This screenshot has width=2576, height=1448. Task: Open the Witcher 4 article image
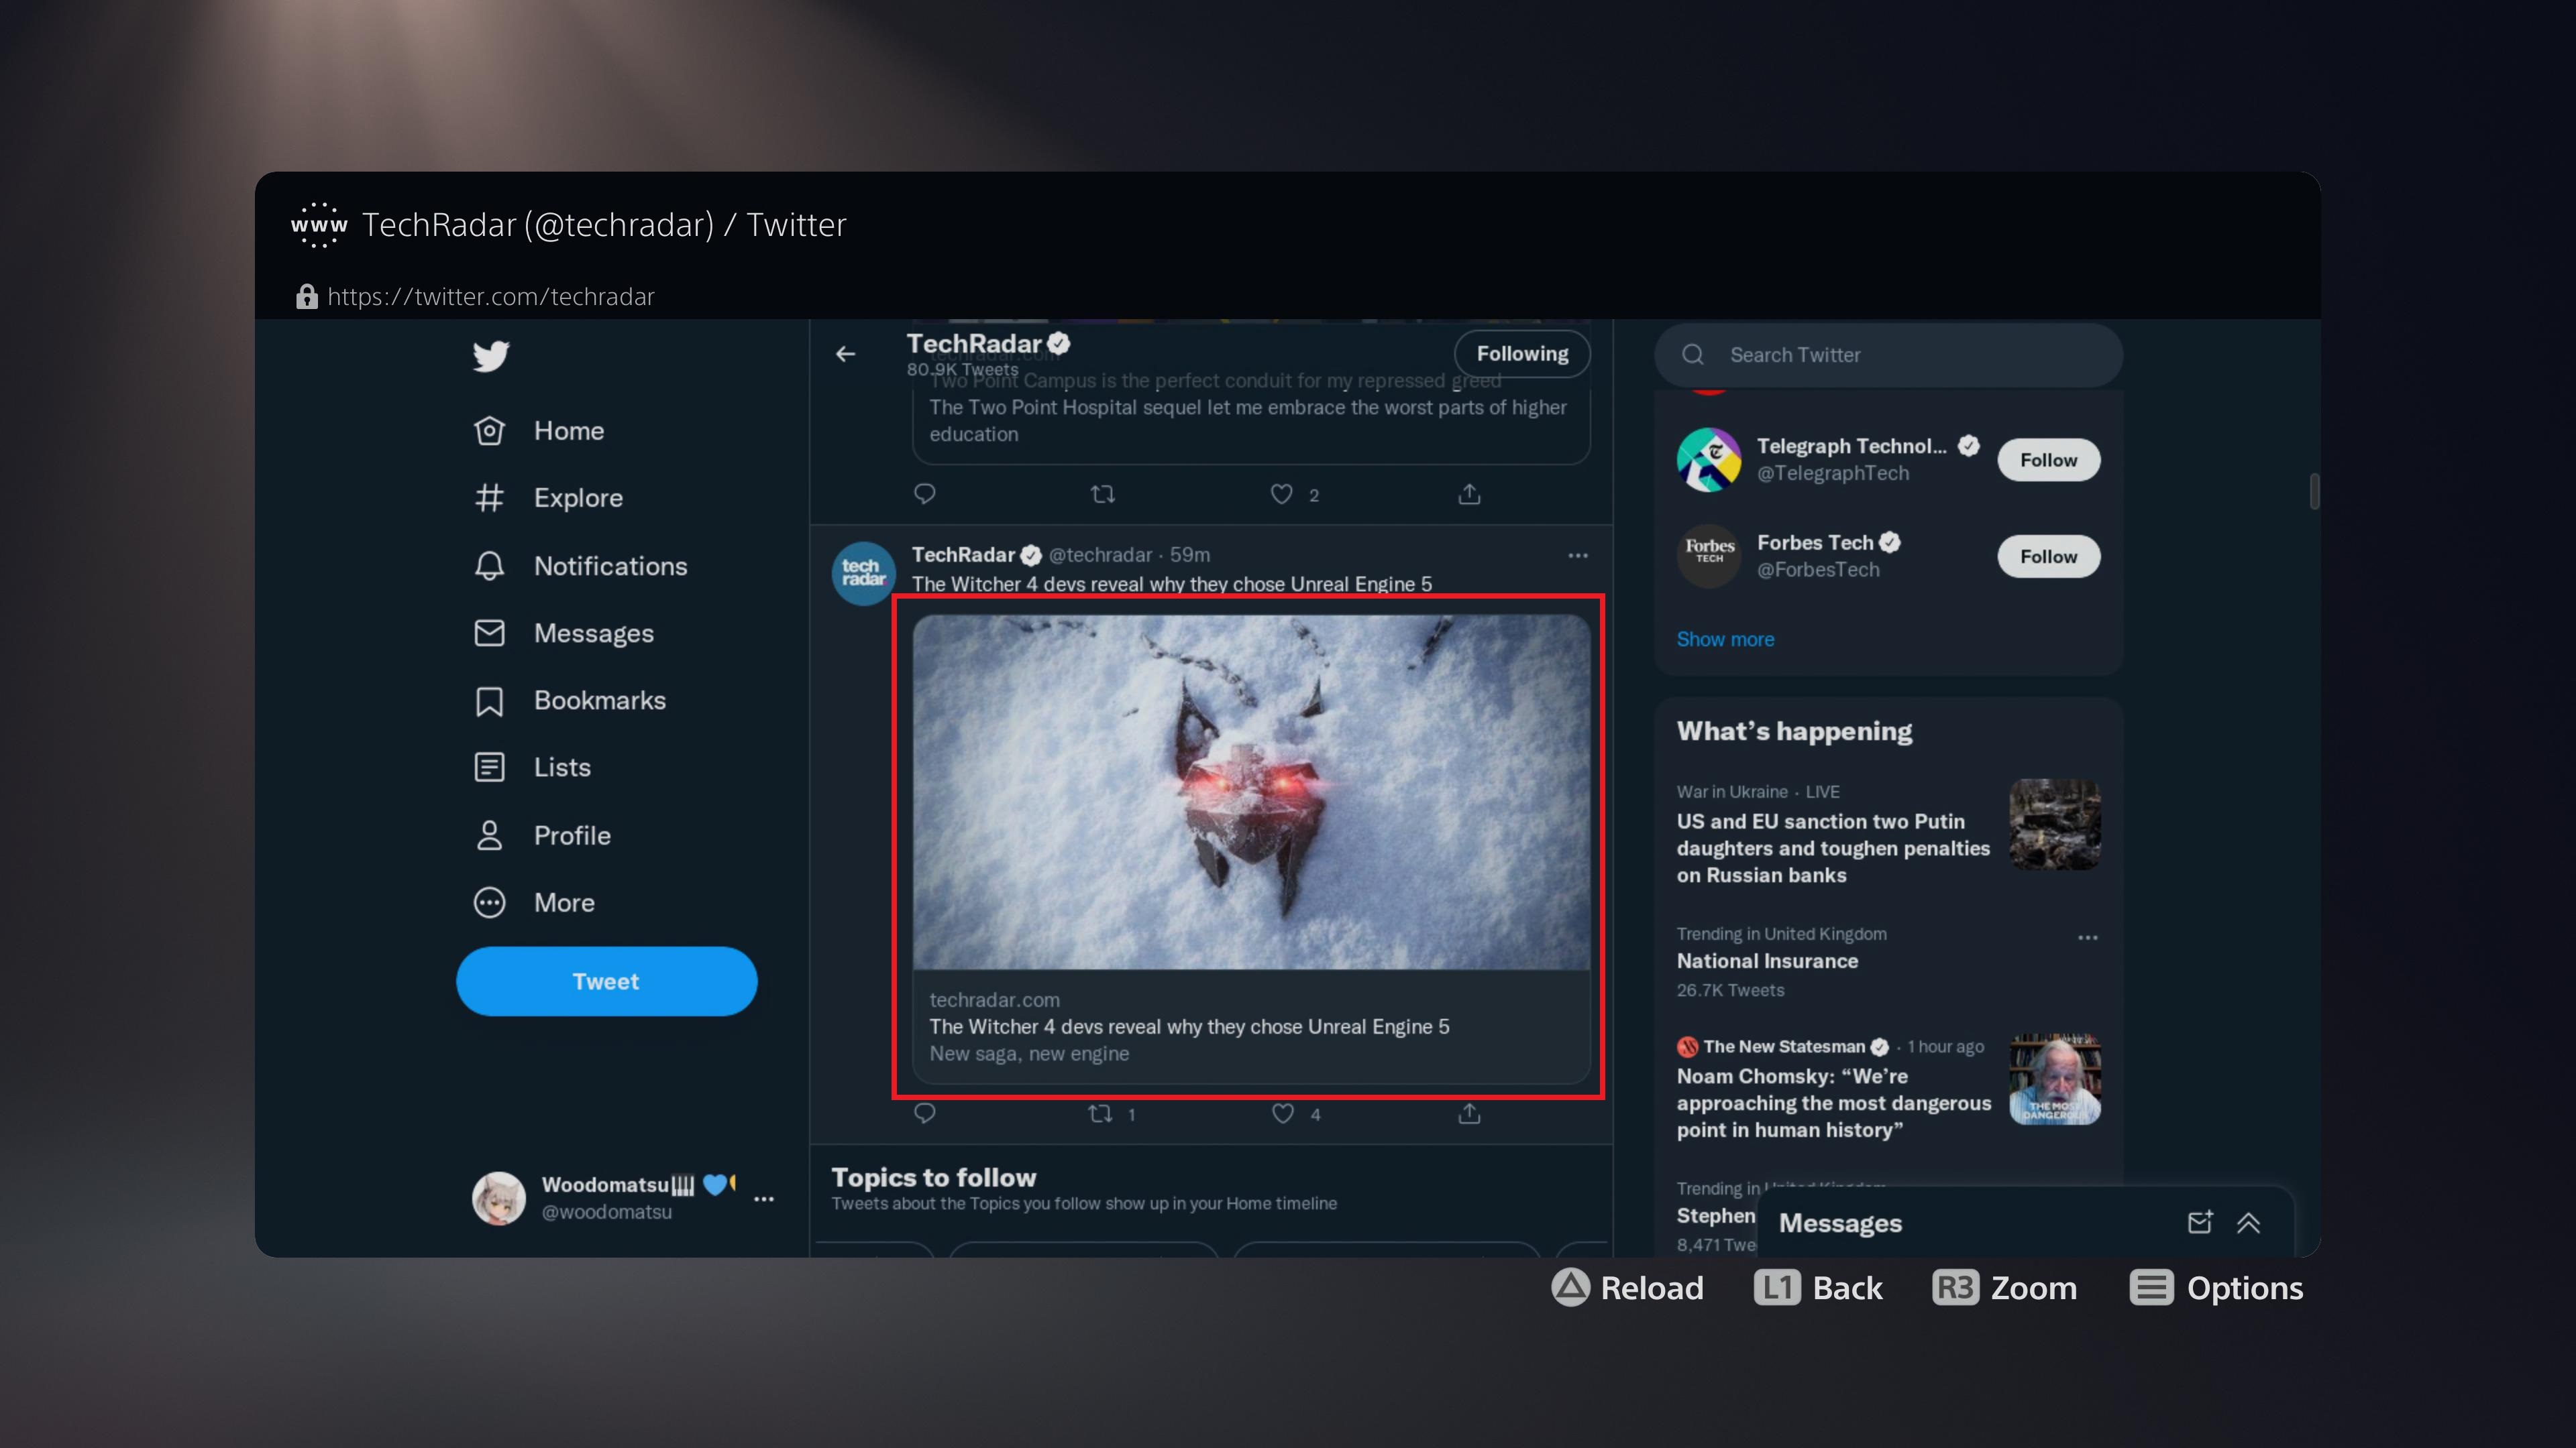(1251, 792)
